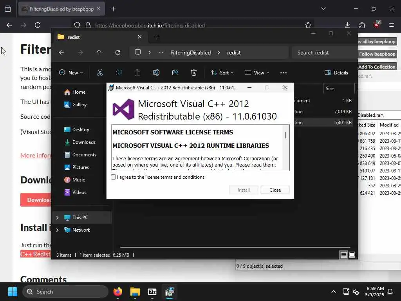Click Explorer horizontal scrollbar

(235, 247)
